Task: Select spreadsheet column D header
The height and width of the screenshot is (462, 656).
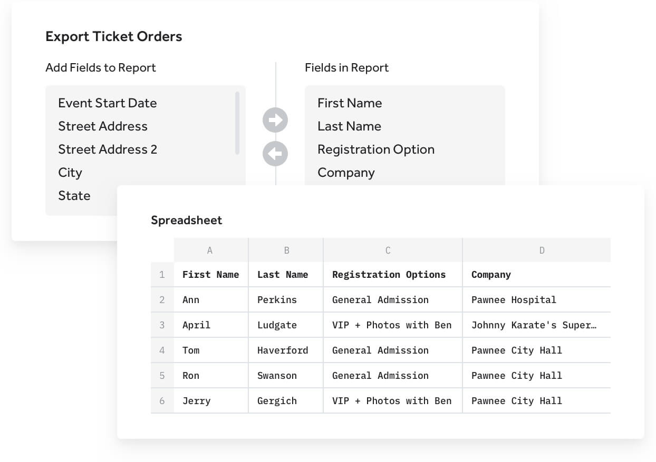Action: [x=542, y=250]
